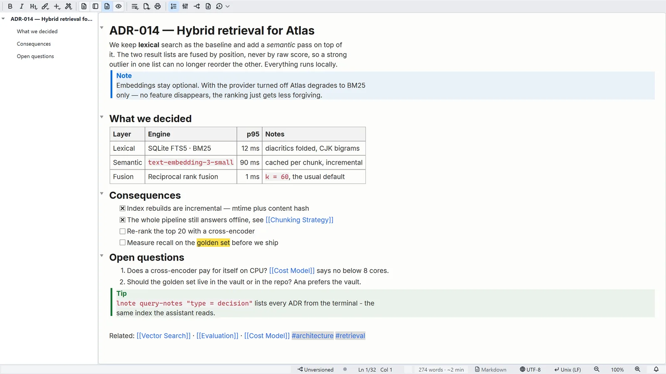This screenshot has height=374, width=666.
Task: Zoom out with the minus magnifier icon
Action: [596, 369]
